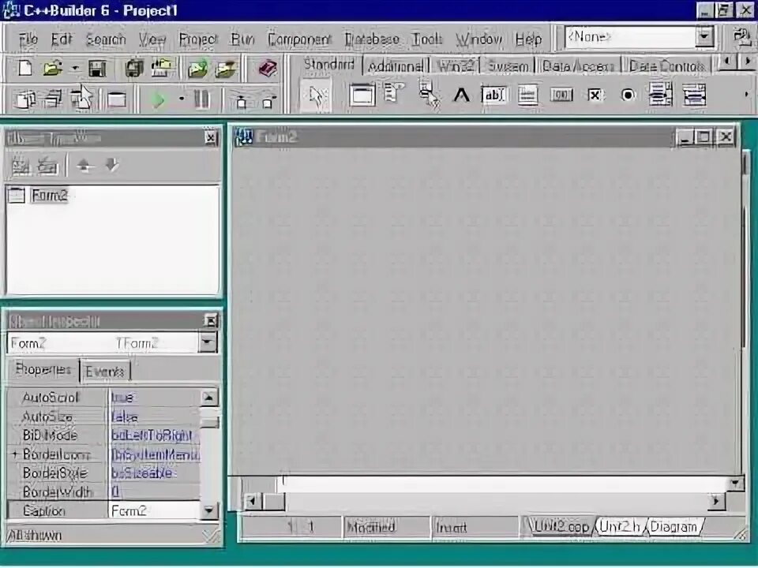The image size is (758, 568).
Task: Click the Save floppy disk icon
Action: 97,69
